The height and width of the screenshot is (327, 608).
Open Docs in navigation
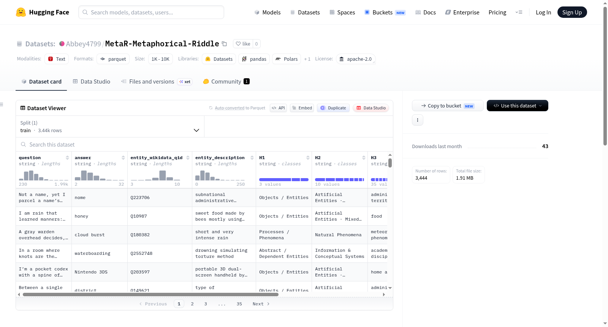click(x=426, y=12)
